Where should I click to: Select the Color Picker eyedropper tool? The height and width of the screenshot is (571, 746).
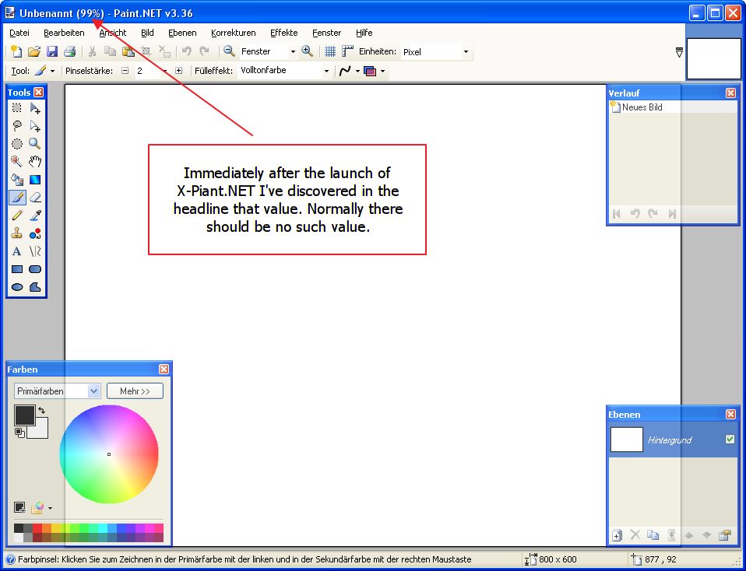point(35,215)
